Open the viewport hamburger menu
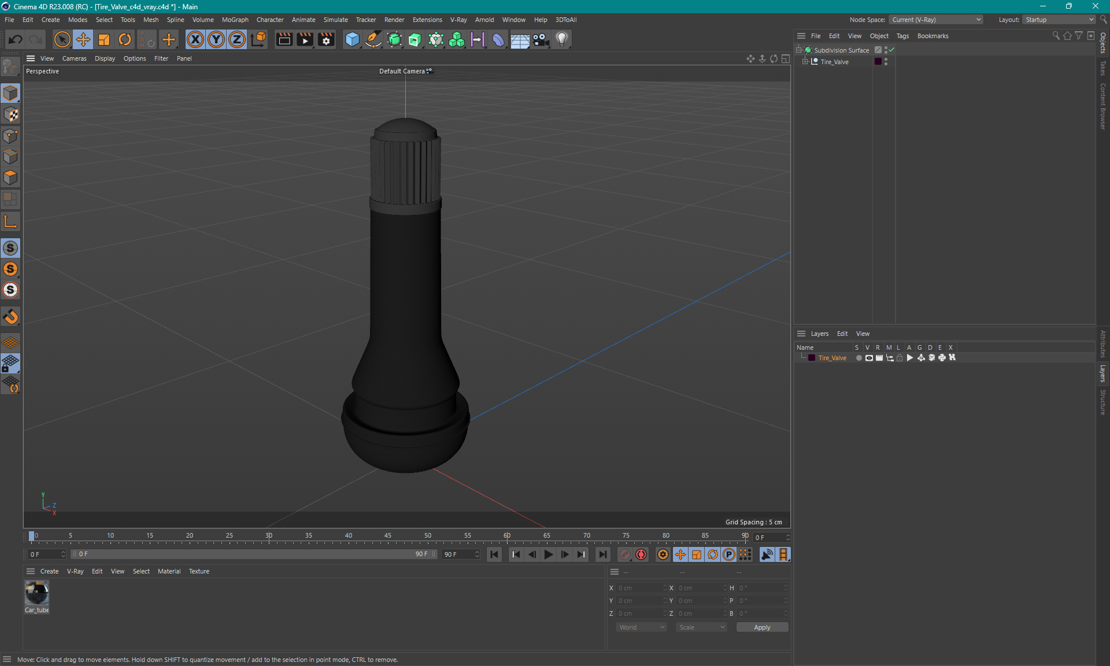This screenshot has height=666, width=1110. pos(31,58)
